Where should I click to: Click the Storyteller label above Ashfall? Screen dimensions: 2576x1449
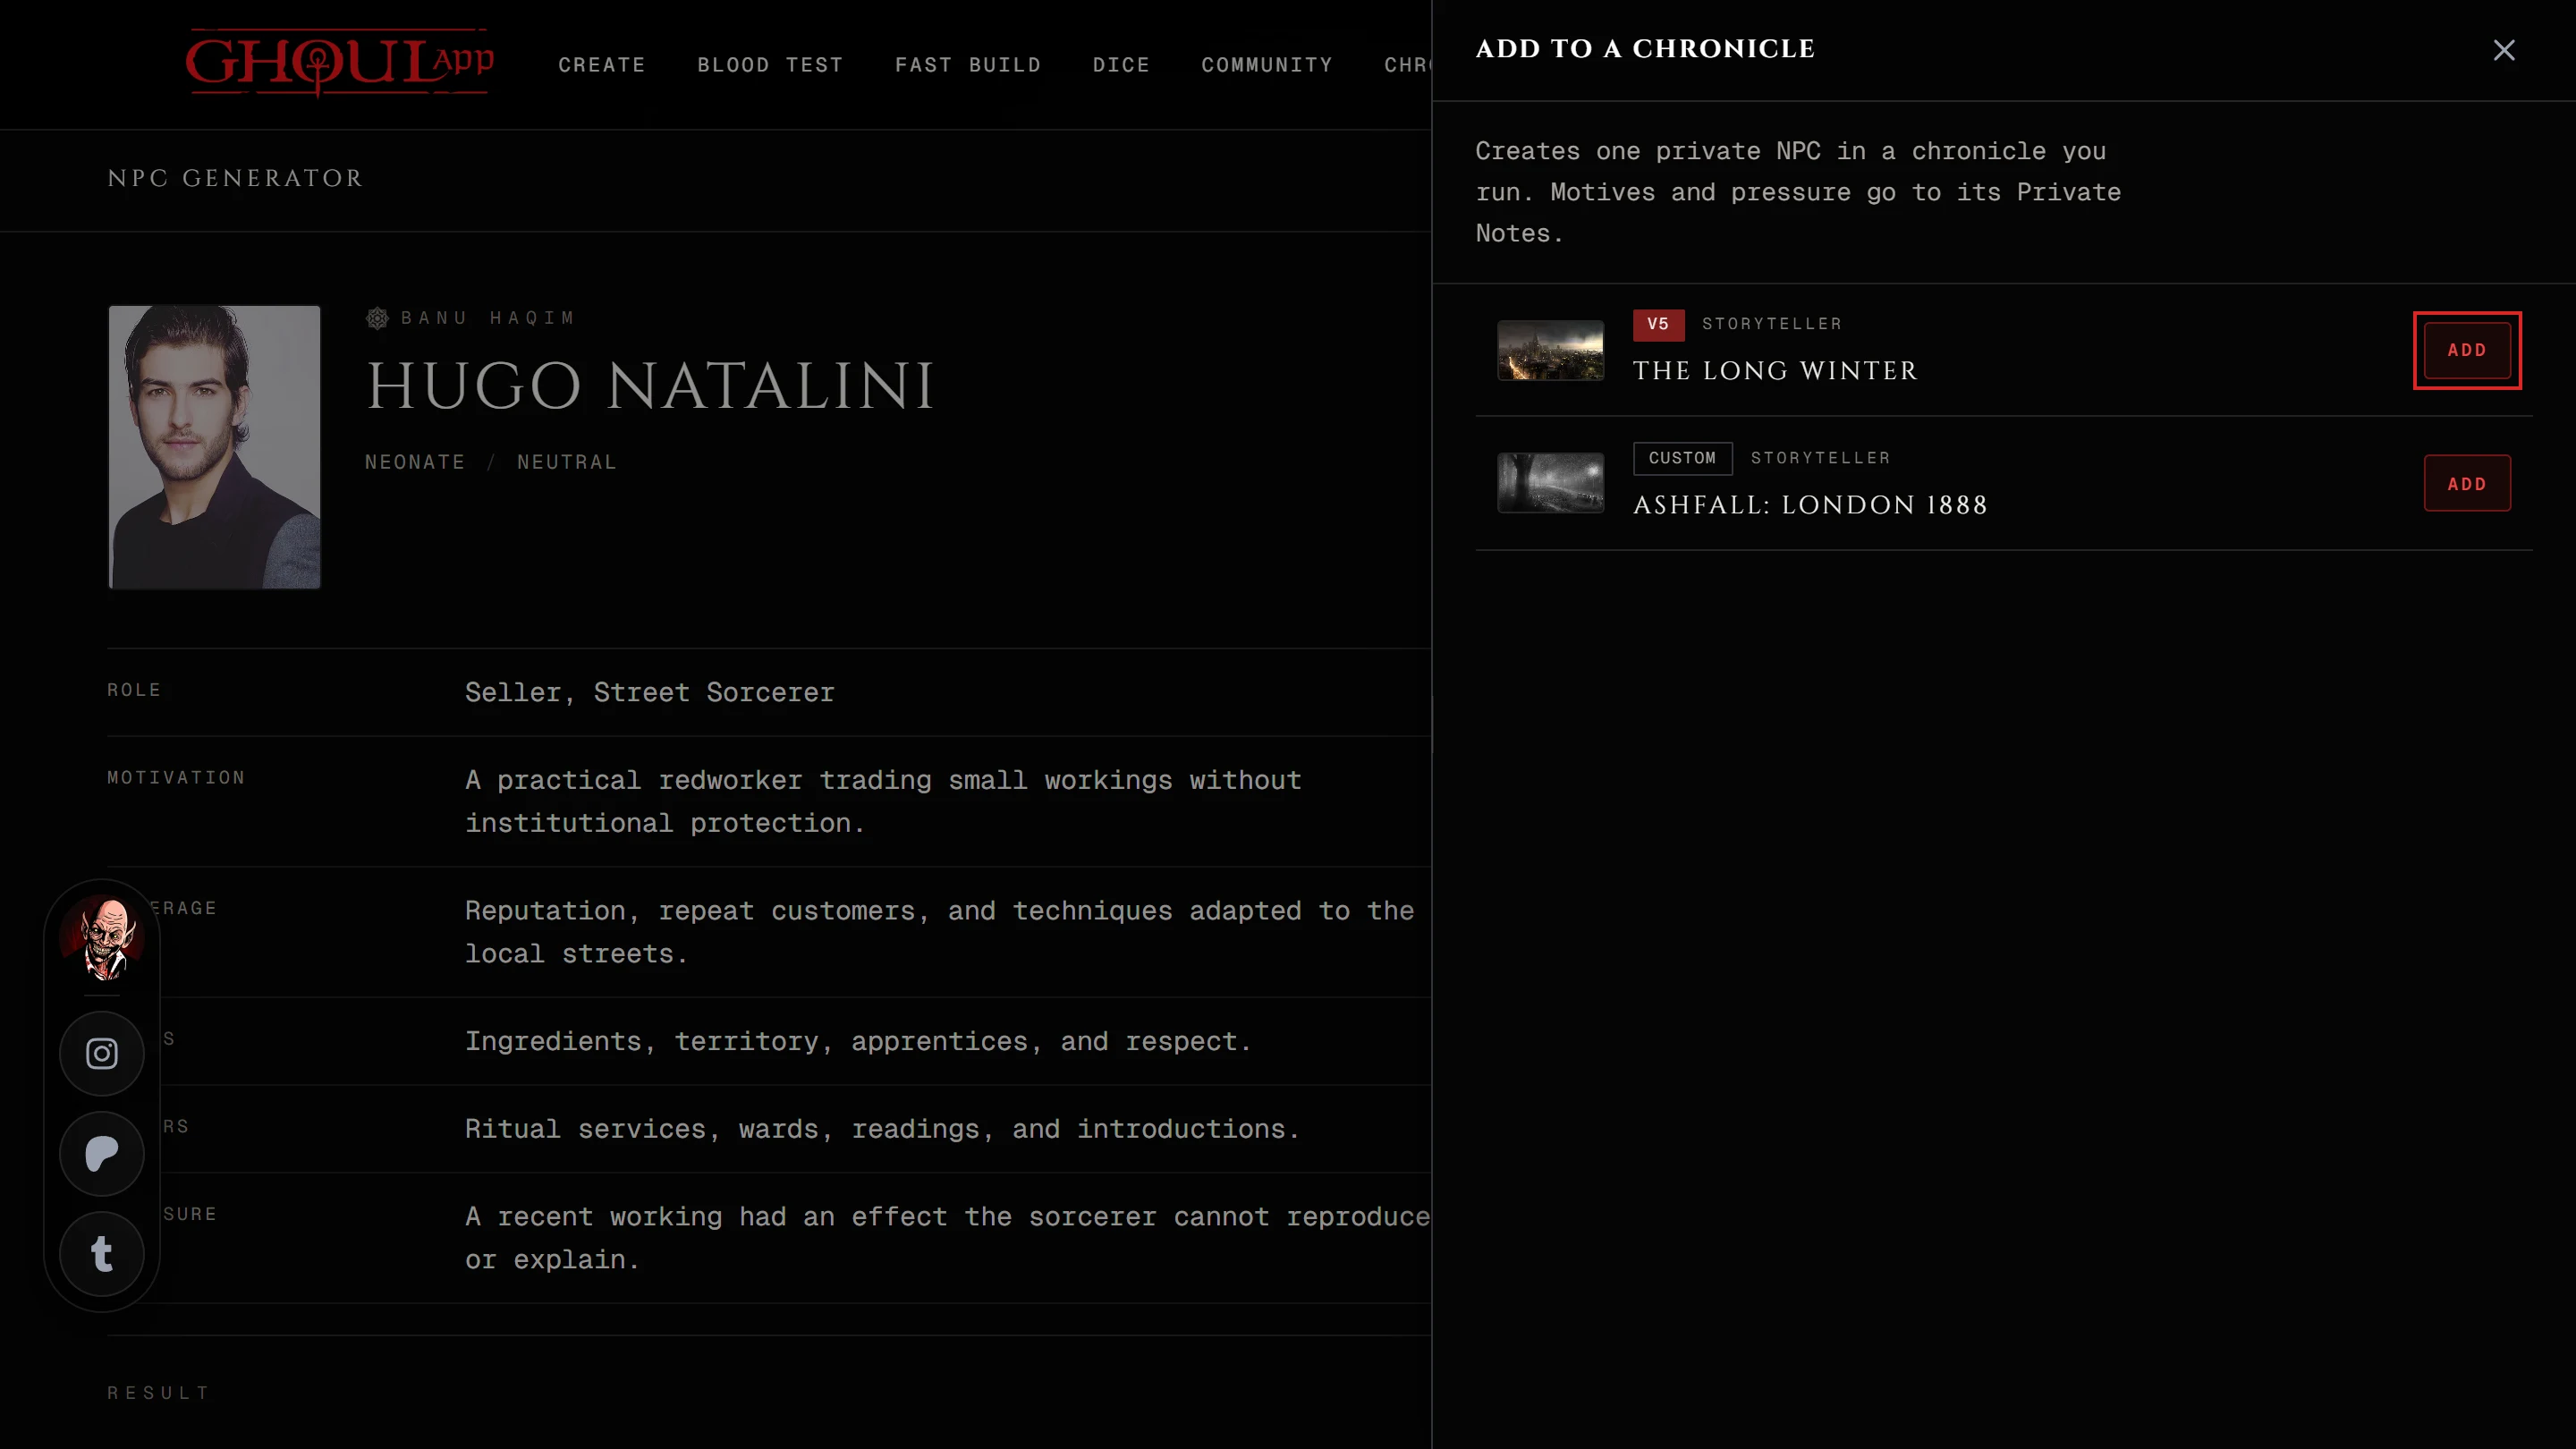(x=1820, y=458)
